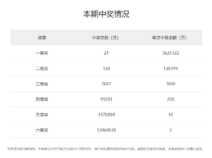Select the 三等奖 row label
212x158 pixels.
coord(42,84)
